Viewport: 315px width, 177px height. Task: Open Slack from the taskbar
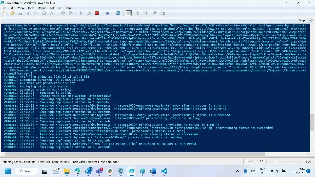tap(110, 171)
